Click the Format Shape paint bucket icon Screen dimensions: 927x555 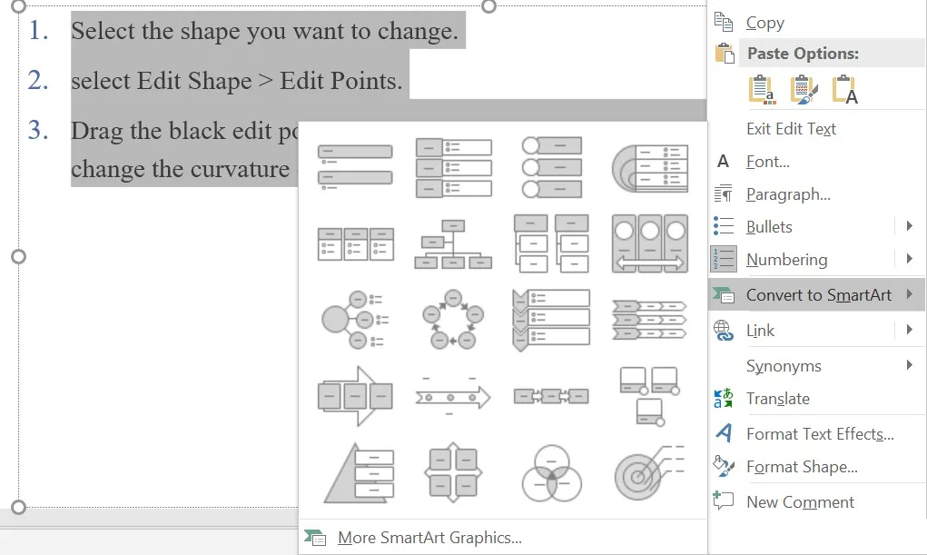723,466
